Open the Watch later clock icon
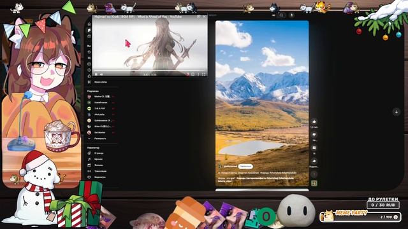This screenshot has height=229, width=408. pyautogui.click(x=89, y=70)
